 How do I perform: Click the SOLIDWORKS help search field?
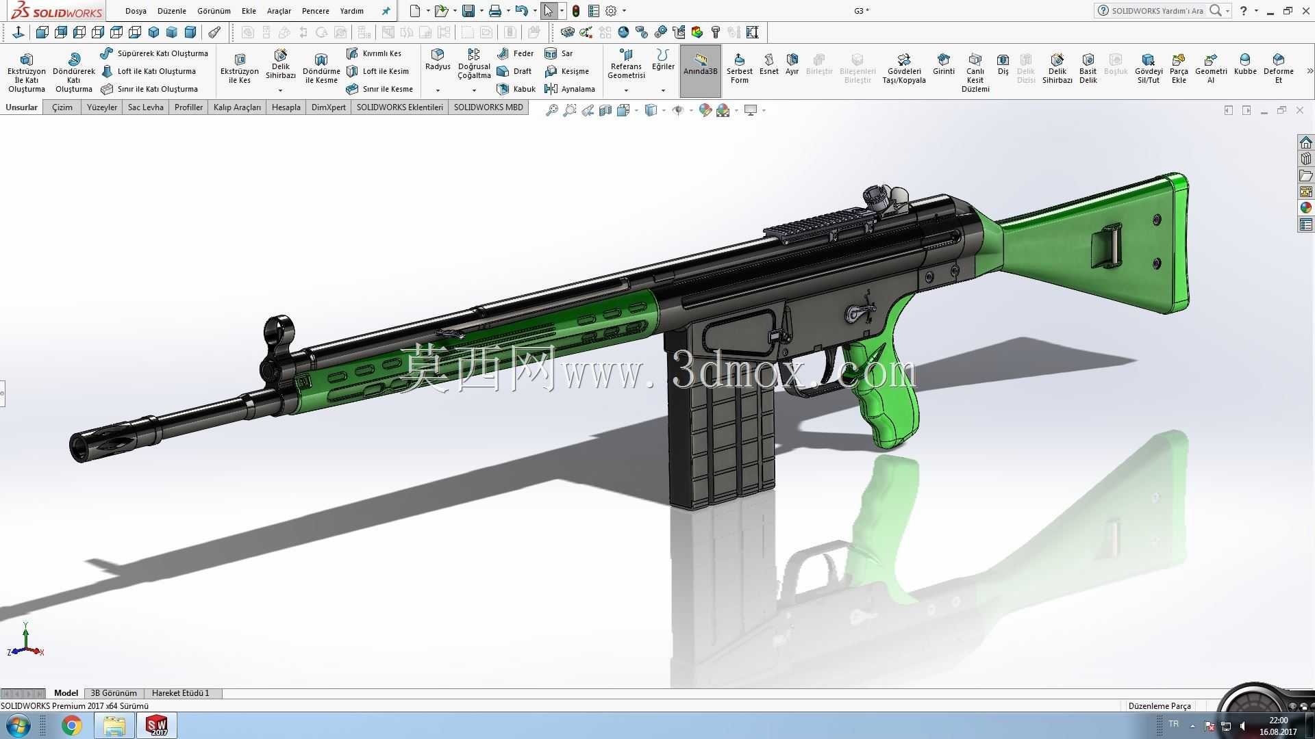click(1157, 11)
